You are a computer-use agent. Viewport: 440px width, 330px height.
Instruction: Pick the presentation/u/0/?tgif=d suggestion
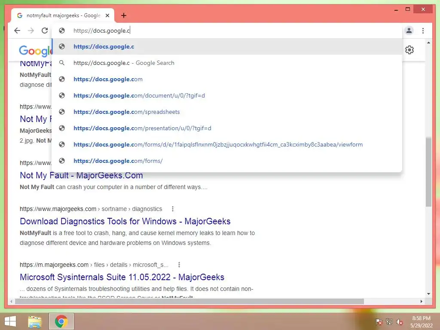click(x=227, y=128)
